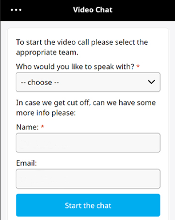The height and width of the screenshot is (220, 175).
Task: Click the Email: field label
Action: coord(27,163)
